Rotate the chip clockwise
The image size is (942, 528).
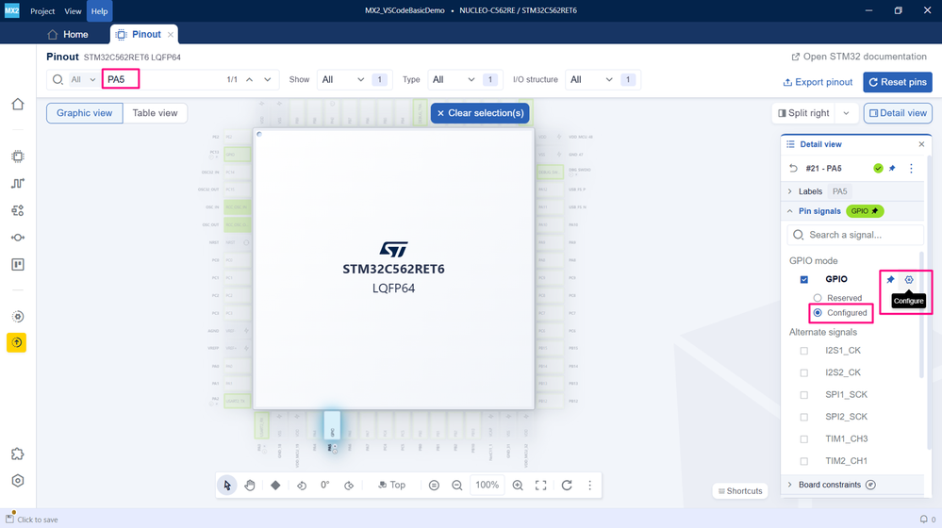click(349, 486)
